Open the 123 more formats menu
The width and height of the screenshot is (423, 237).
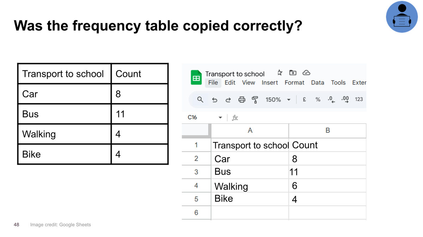359,100
